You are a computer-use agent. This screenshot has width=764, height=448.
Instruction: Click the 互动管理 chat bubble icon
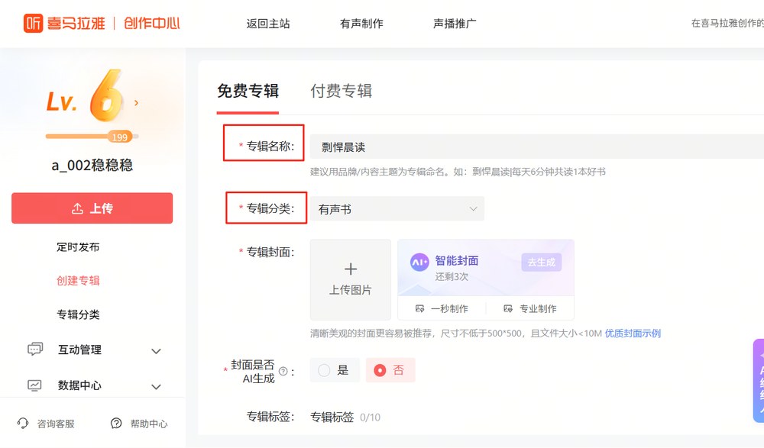[x=35, y=349]
